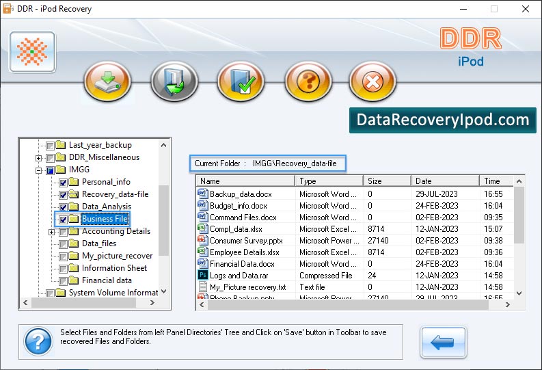Toggle checkbox for DDR_Miscellaneous folder
The image size is (542, 370).
pos(50,158)
